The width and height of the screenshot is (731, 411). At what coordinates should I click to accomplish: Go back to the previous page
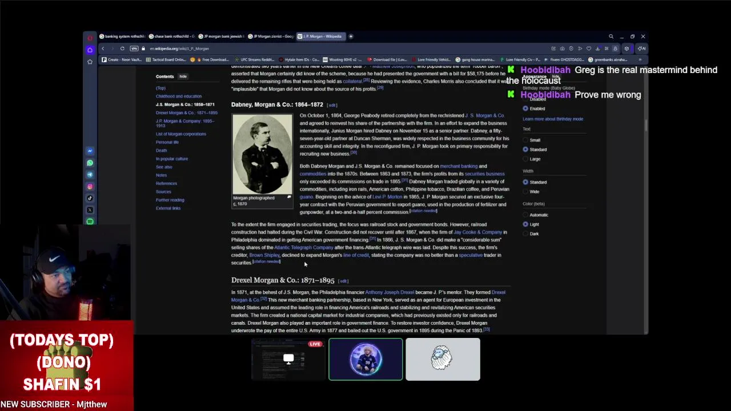[x=103, y=49]
